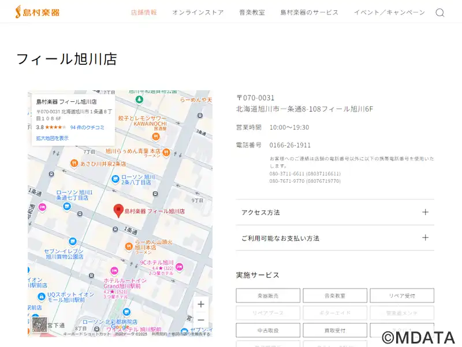Click the ホテルルートイン Grand旭川駅前 marker

[x=114, y=270]
